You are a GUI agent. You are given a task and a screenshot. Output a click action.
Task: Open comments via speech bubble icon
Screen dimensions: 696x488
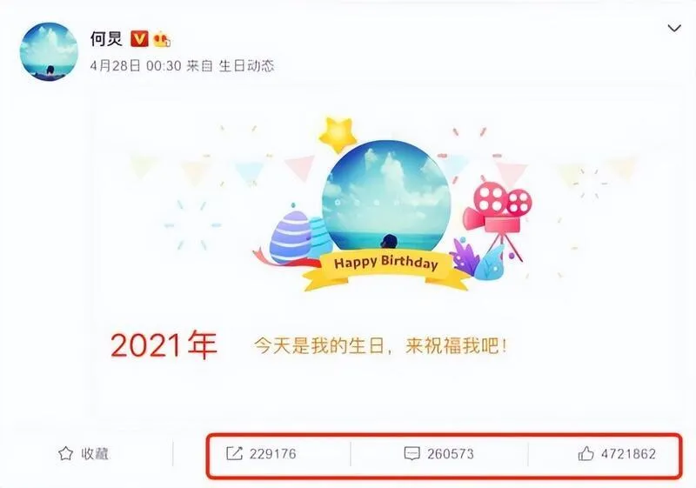(x=412, y=454)
